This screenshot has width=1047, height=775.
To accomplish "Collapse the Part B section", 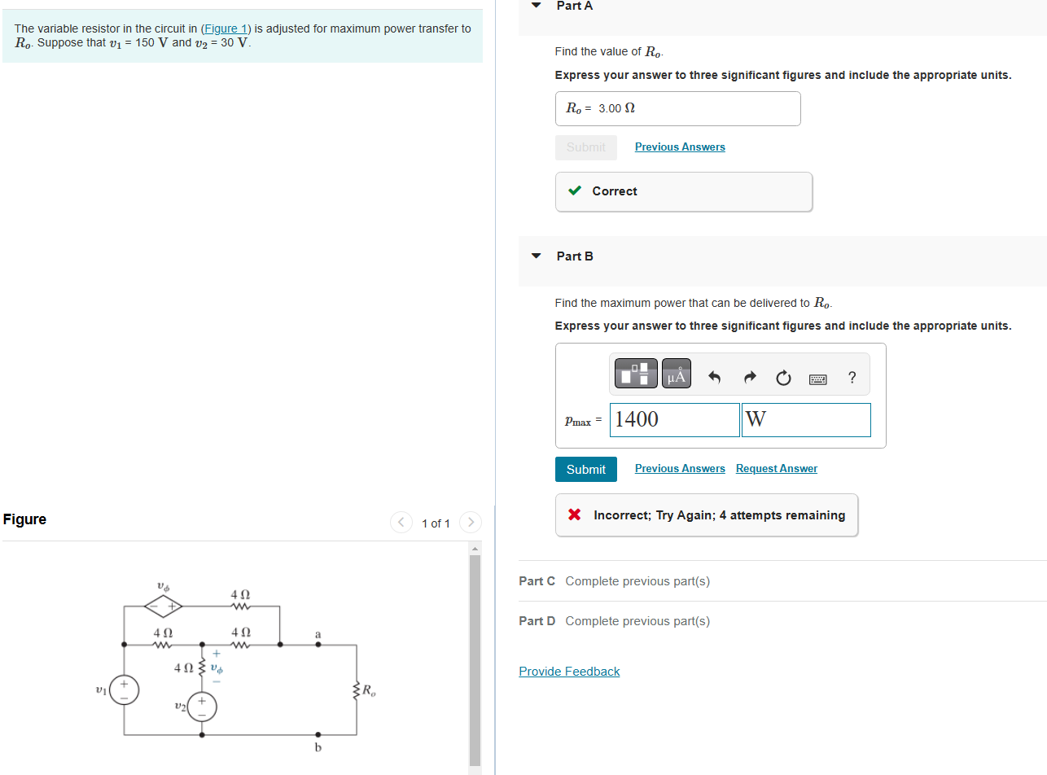I will [x=535, y=256].
